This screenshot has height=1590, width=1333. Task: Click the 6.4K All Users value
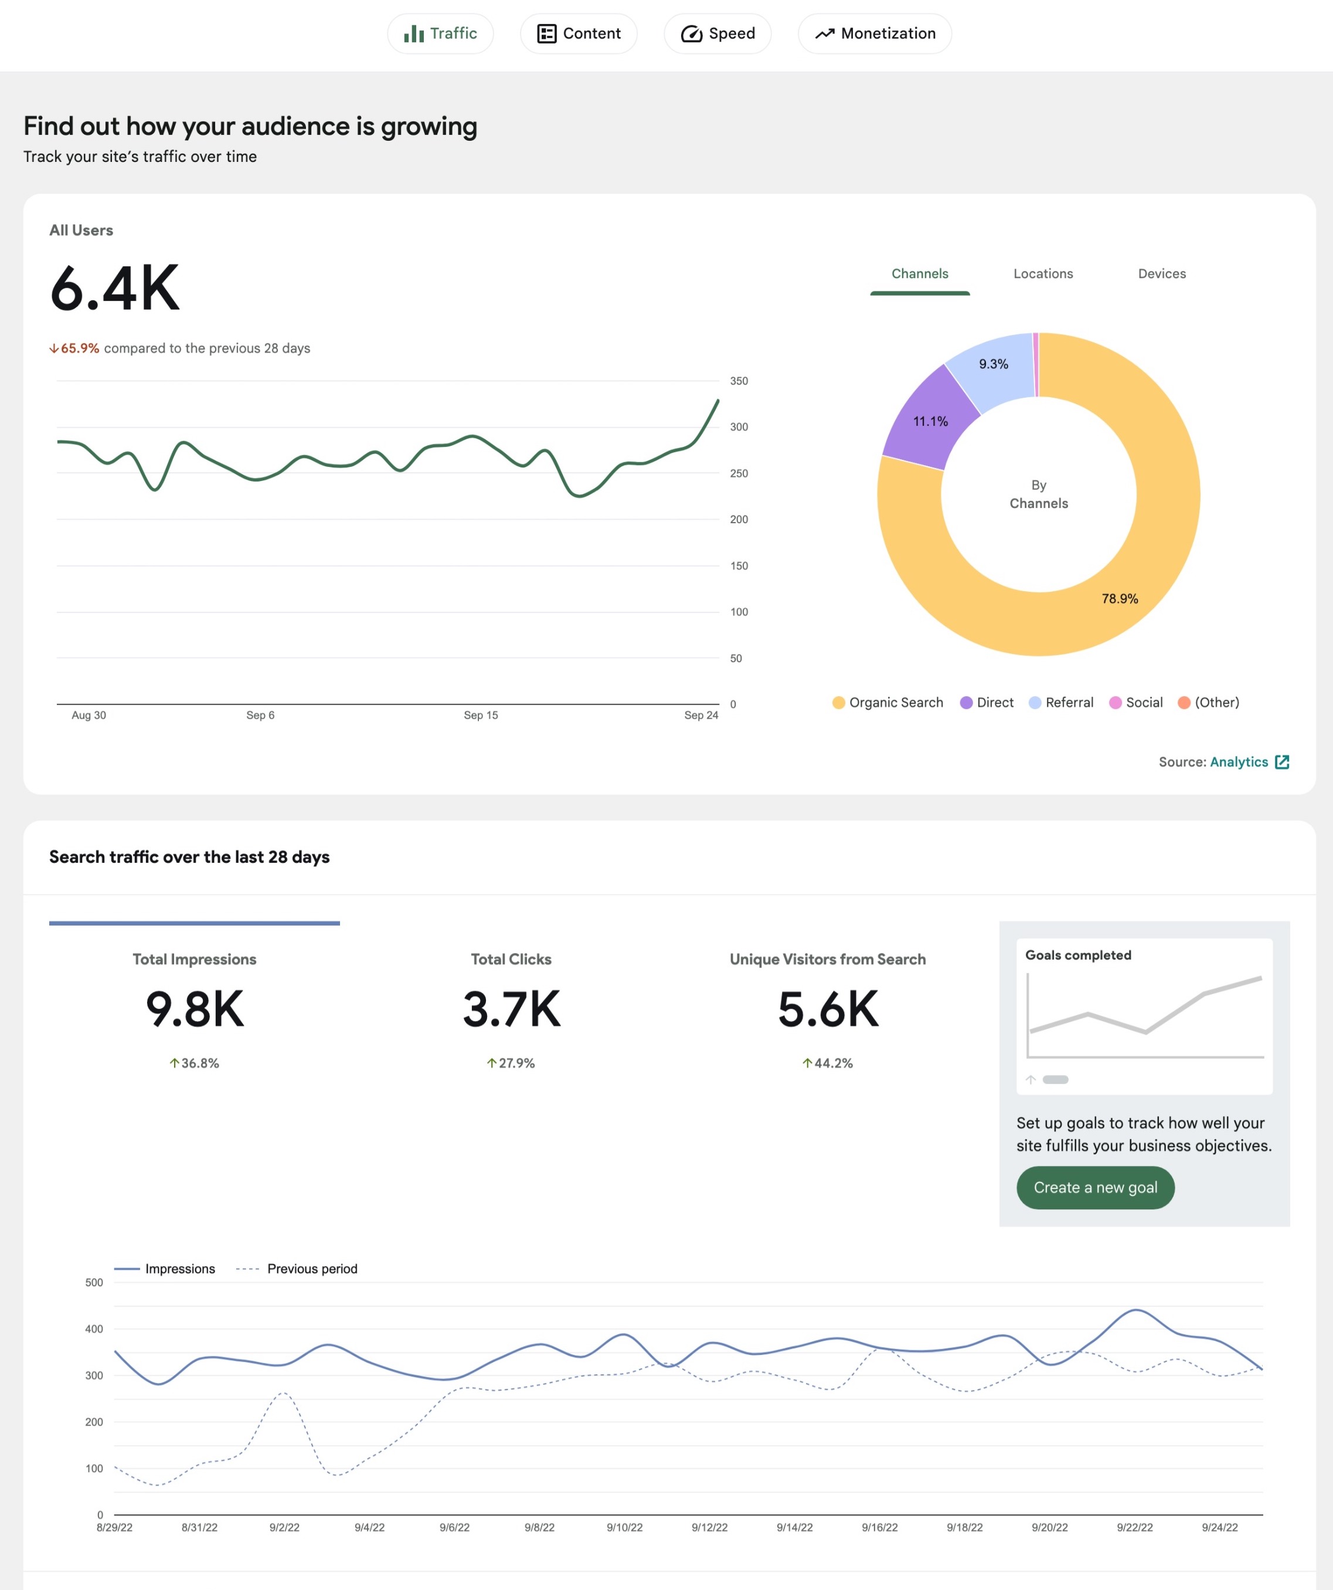pyautogui.click(x=115, y=289)
